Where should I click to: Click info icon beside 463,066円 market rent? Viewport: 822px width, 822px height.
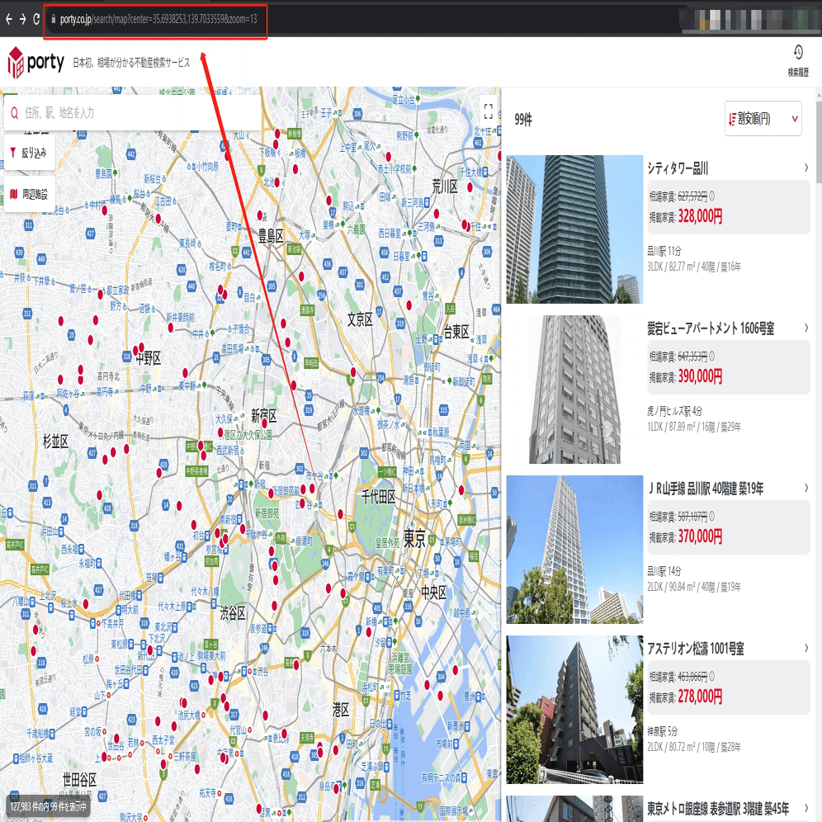[x=711, y=677]
